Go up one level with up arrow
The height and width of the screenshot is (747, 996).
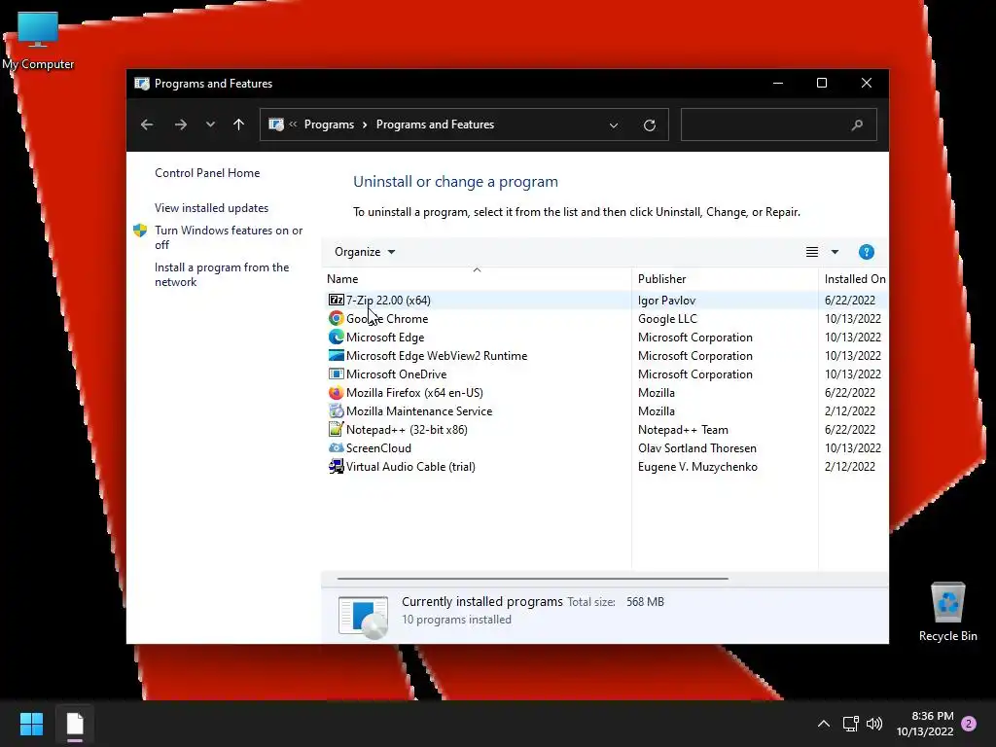(x=239, y=124)
